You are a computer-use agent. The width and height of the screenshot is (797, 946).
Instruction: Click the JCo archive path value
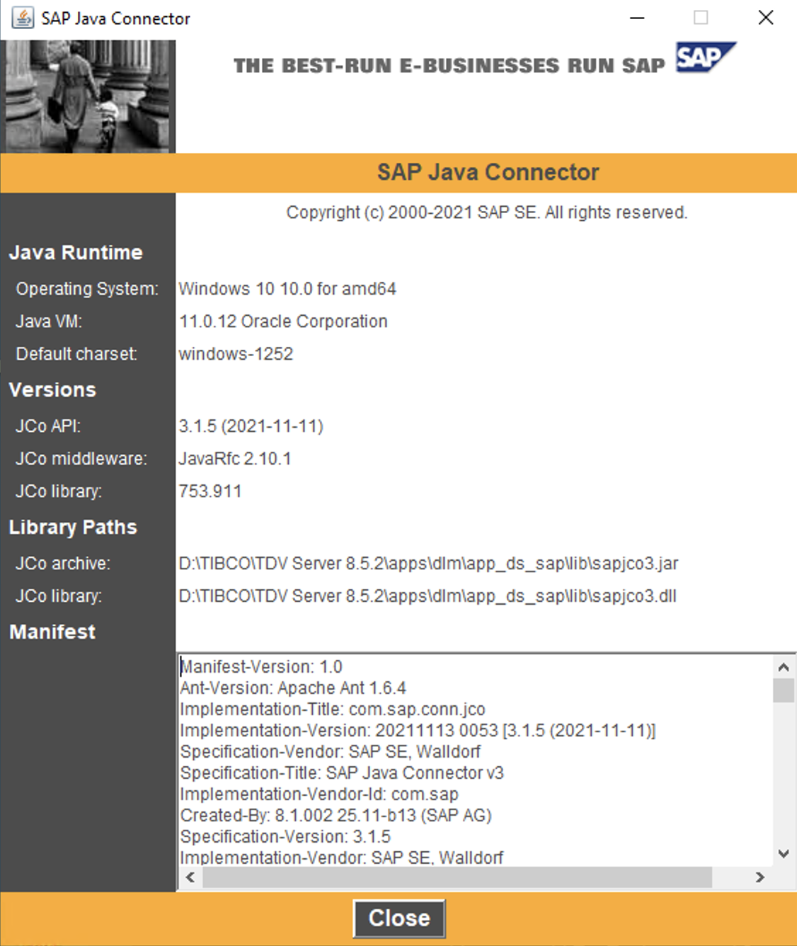428,564
